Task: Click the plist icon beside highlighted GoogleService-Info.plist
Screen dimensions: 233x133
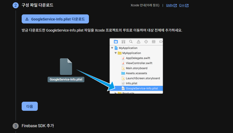Action: coord(123,89)
